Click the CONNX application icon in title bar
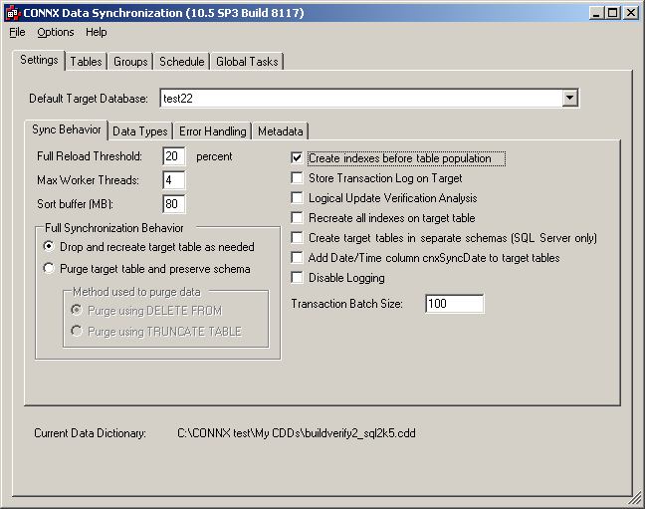Viewport: 645px width, 509px height. pos(12,13)
